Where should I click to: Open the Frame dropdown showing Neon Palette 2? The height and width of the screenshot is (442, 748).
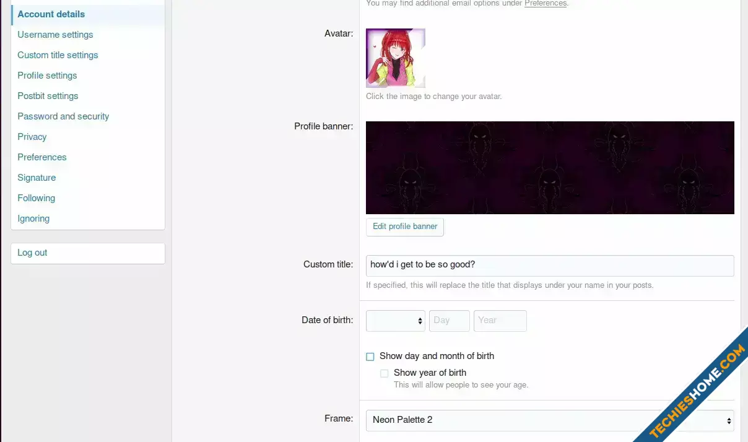pos(550,420)
